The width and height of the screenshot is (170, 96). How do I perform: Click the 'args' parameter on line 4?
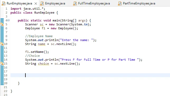(x=82, y=21)
